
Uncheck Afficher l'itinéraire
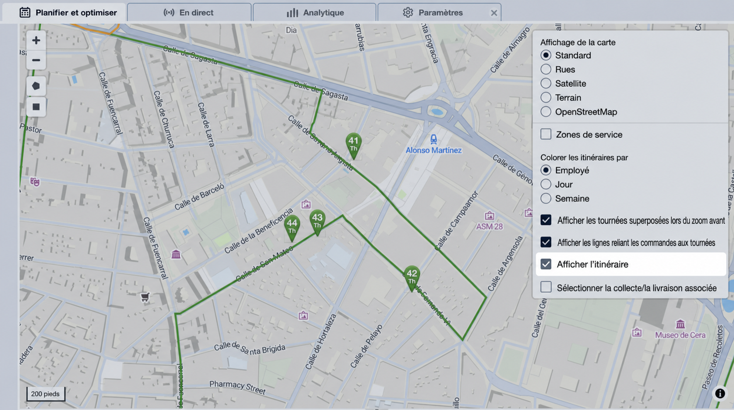[x=546, y=264]
